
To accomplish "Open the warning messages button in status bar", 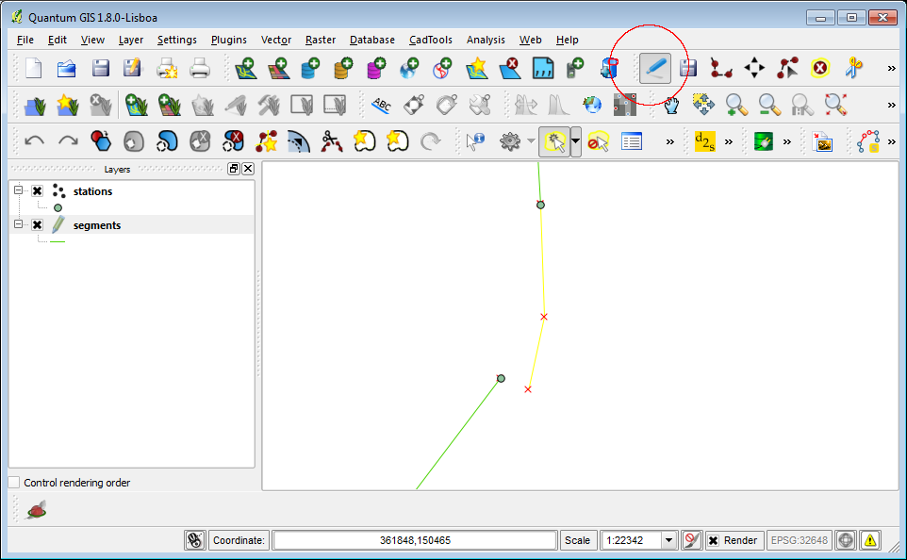I will pyautogui.click(x=868, y=539).
